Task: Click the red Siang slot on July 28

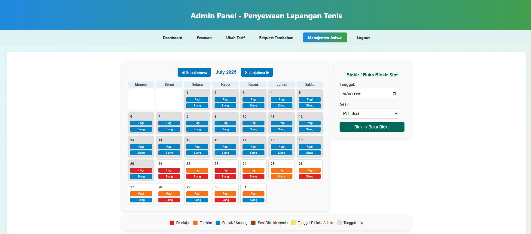Action: coord(169,200)
